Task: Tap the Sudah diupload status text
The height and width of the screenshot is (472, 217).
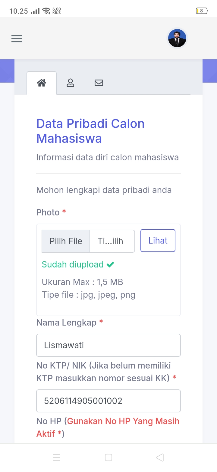Action: coord(73,264)
